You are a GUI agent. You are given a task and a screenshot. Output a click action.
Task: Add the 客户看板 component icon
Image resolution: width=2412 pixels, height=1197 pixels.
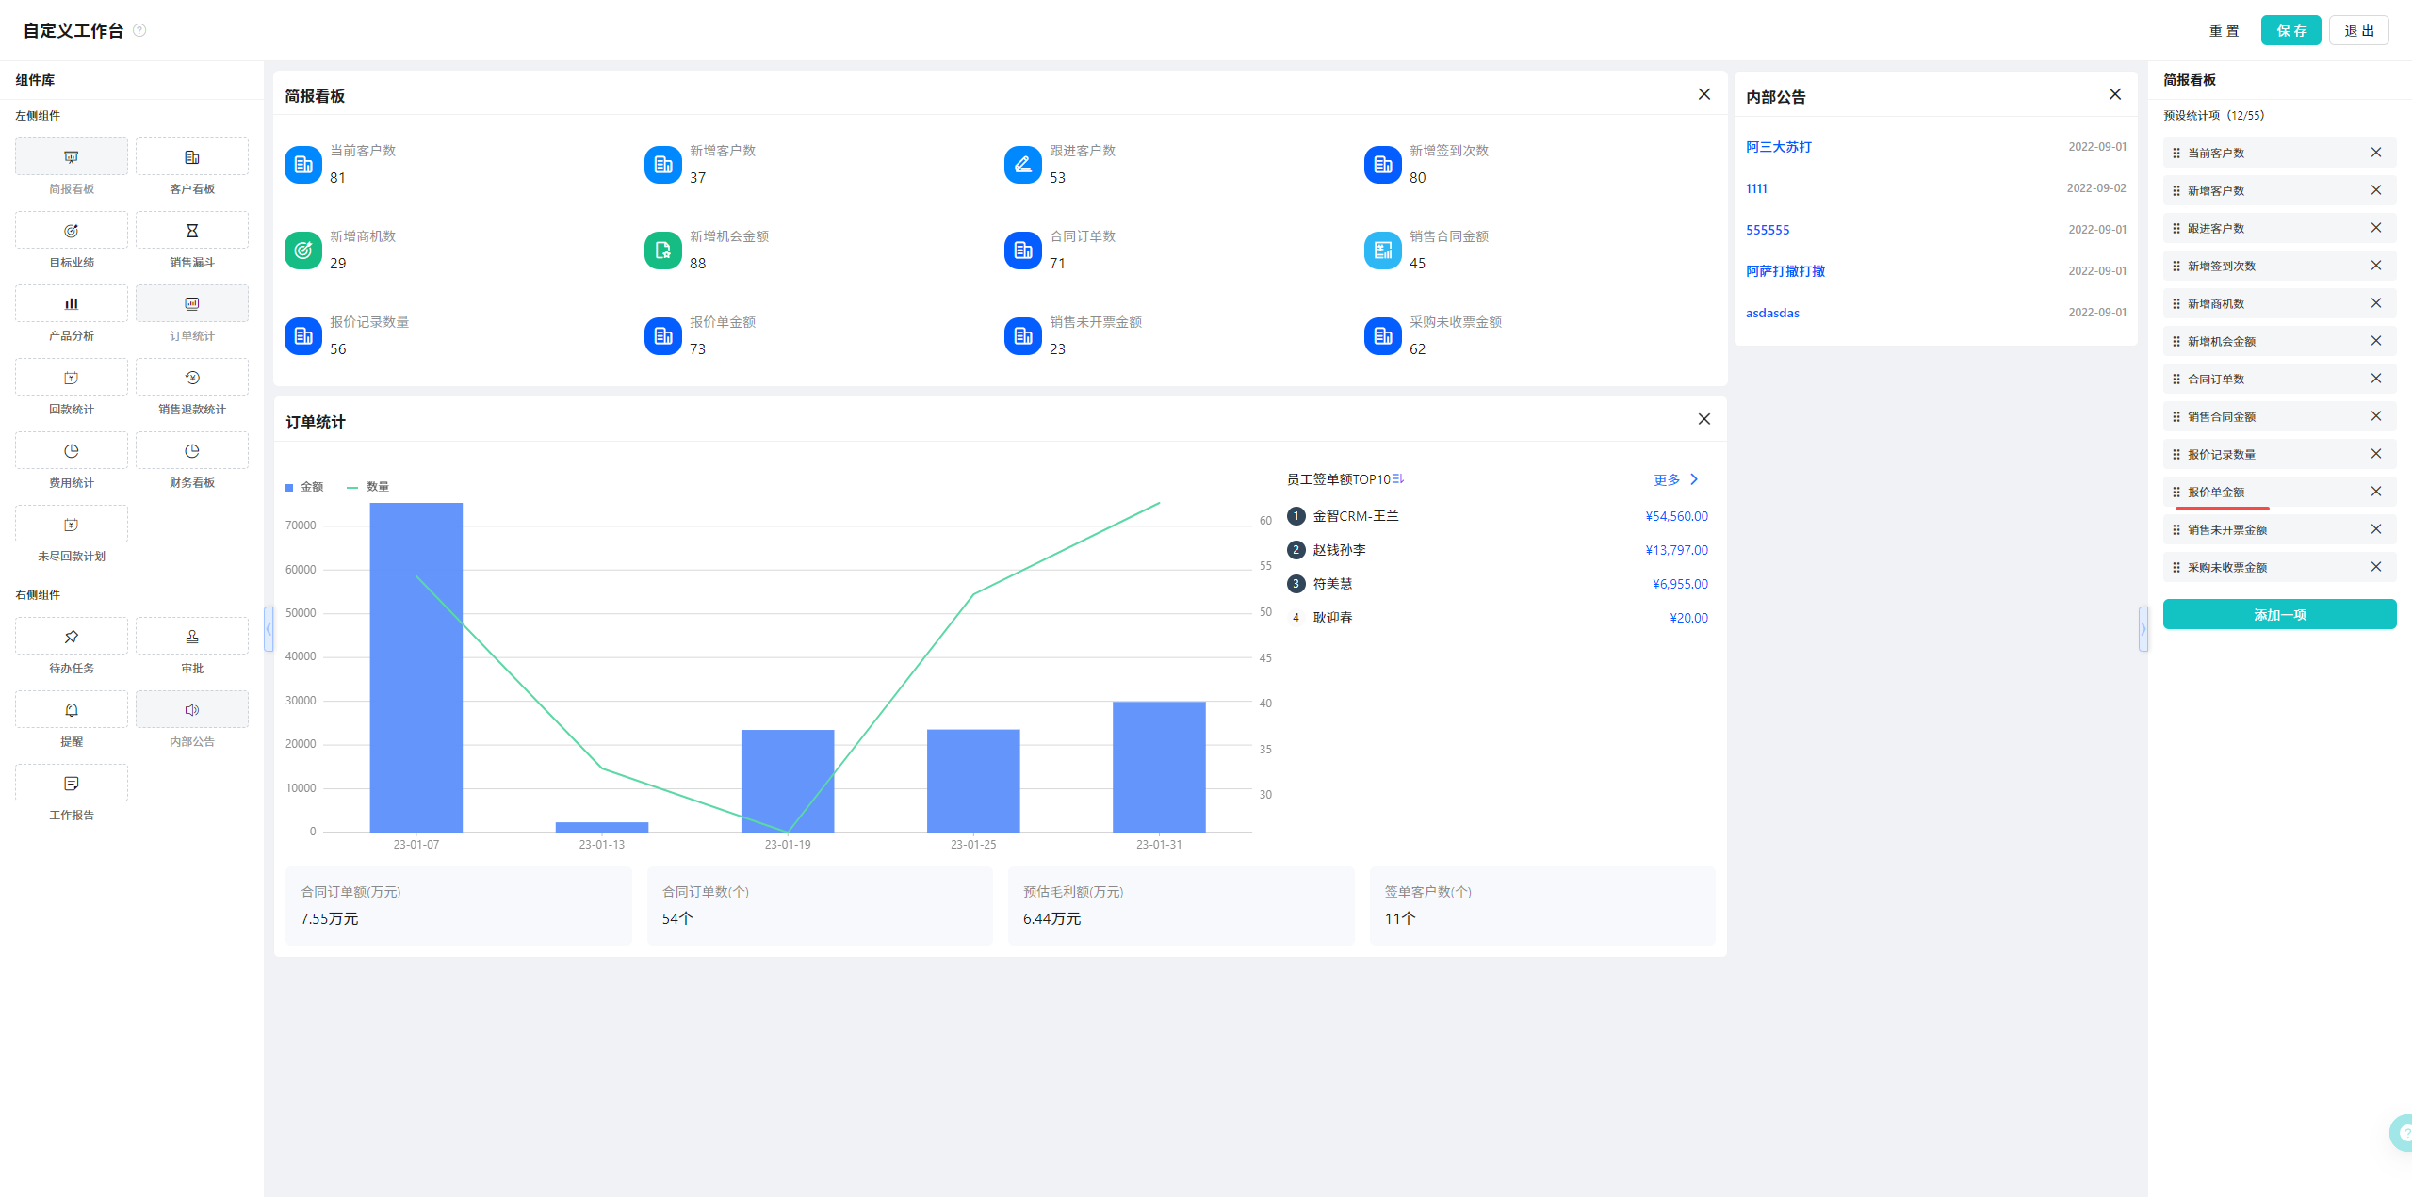pos(192,157)
